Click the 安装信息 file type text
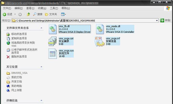The height and width of the screenshot is (104, 173). coord(111,41)
